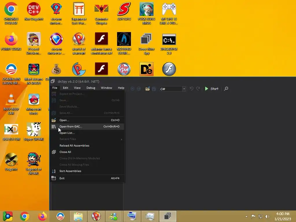Choose Close All in File menu

87,152
